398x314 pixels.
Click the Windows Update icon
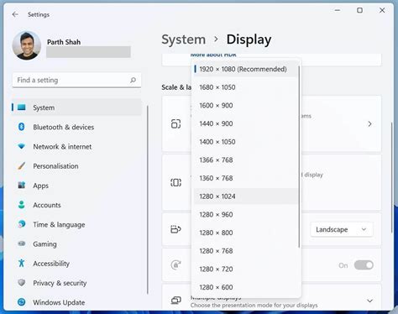[22, 302]
